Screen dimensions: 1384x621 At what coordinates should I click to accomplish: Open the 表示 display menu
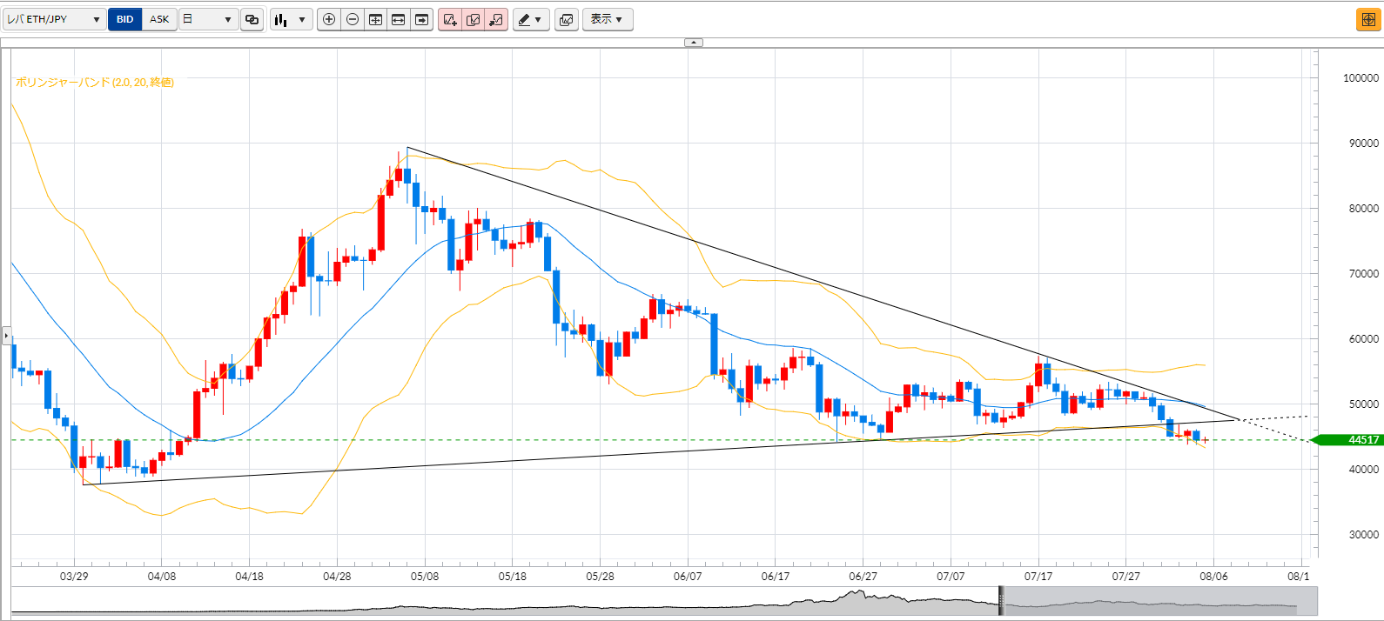[607, 19]
